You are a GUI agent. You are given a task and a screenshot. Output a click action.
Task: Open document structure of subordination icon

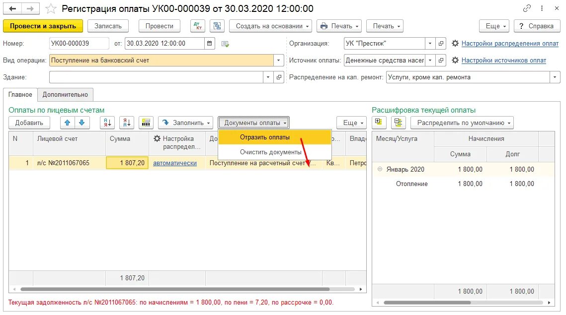point(217,26)
